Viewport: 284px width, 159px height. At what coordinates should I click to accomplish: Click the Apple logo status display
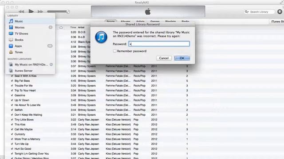click(148, 11)
